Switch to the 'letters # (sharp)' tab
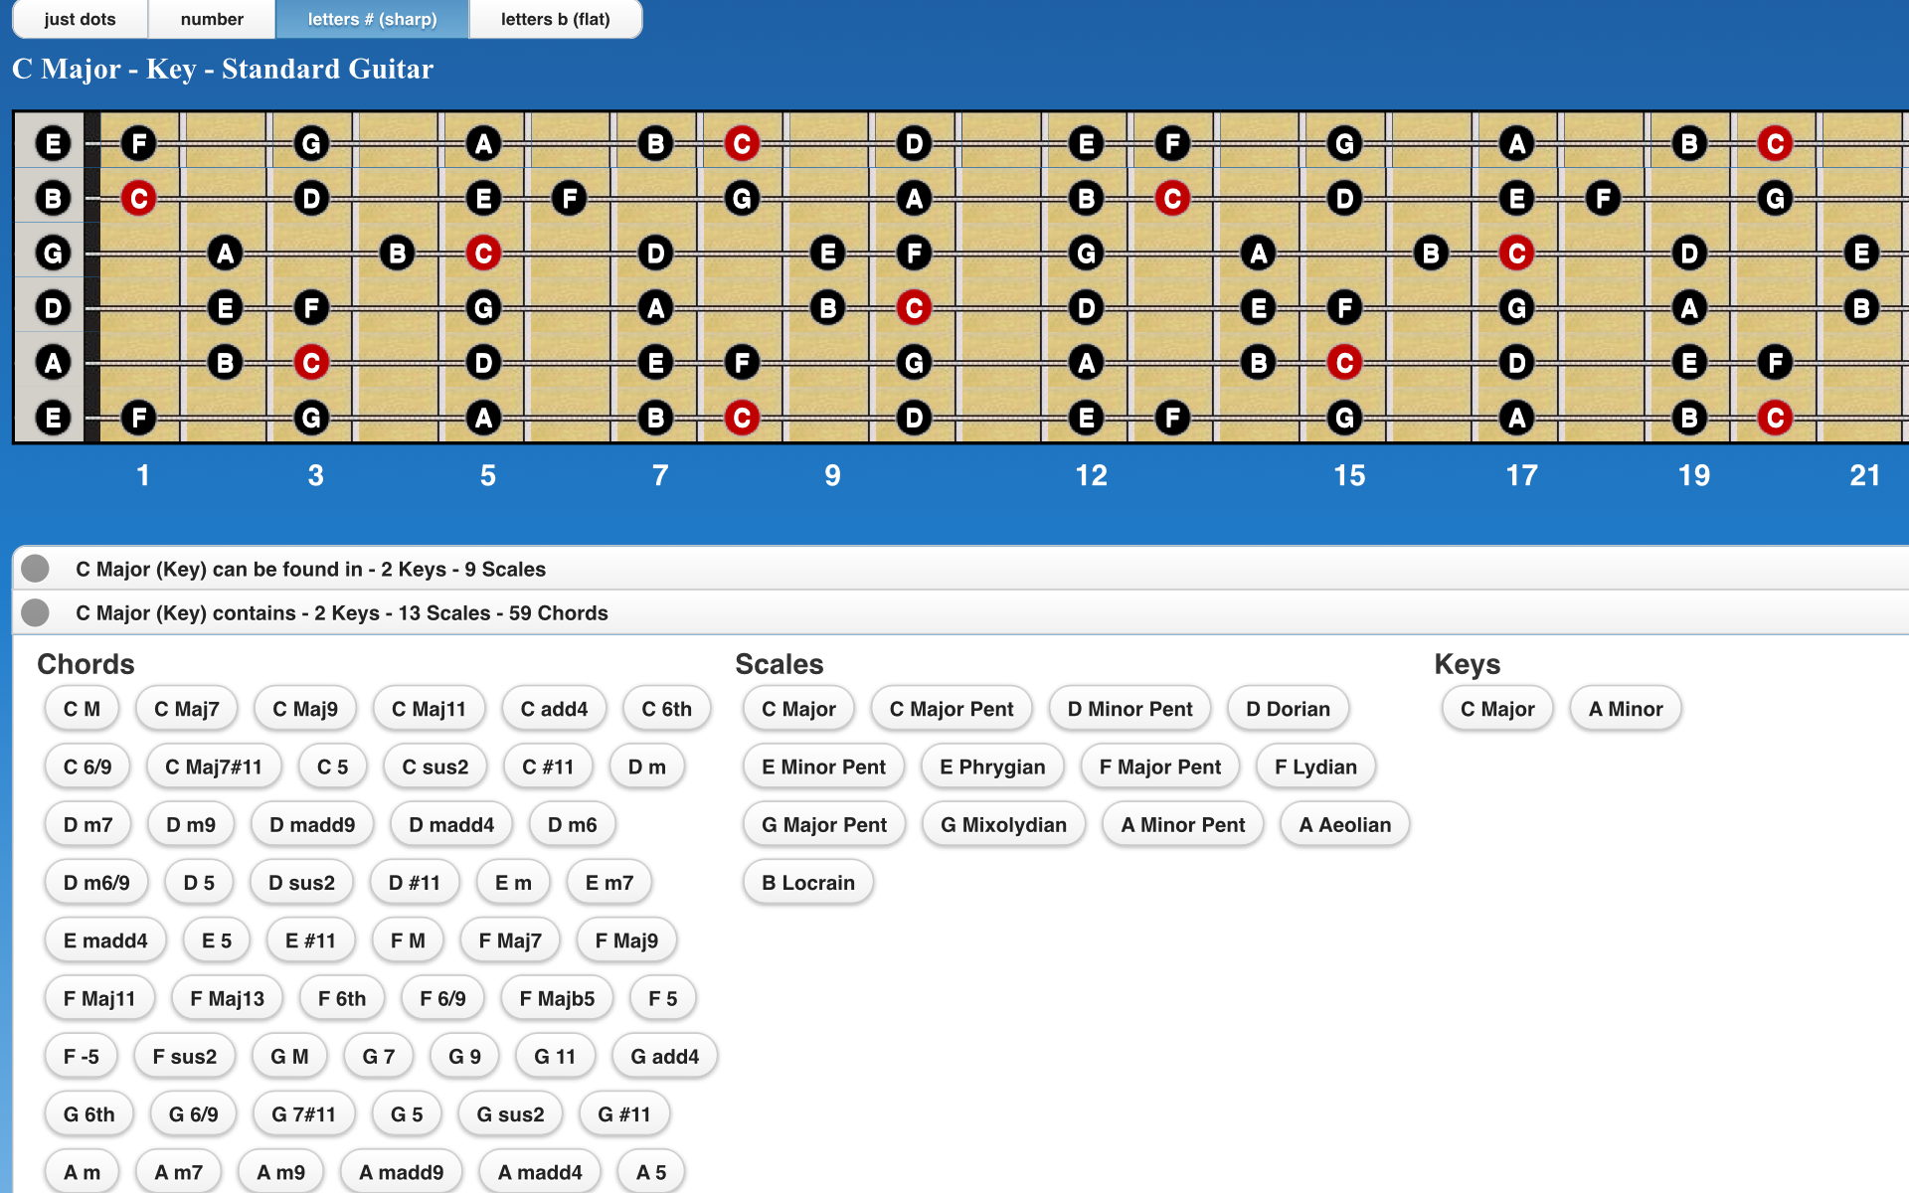Screen dimensions: 1909x1193 pos(372,19)
